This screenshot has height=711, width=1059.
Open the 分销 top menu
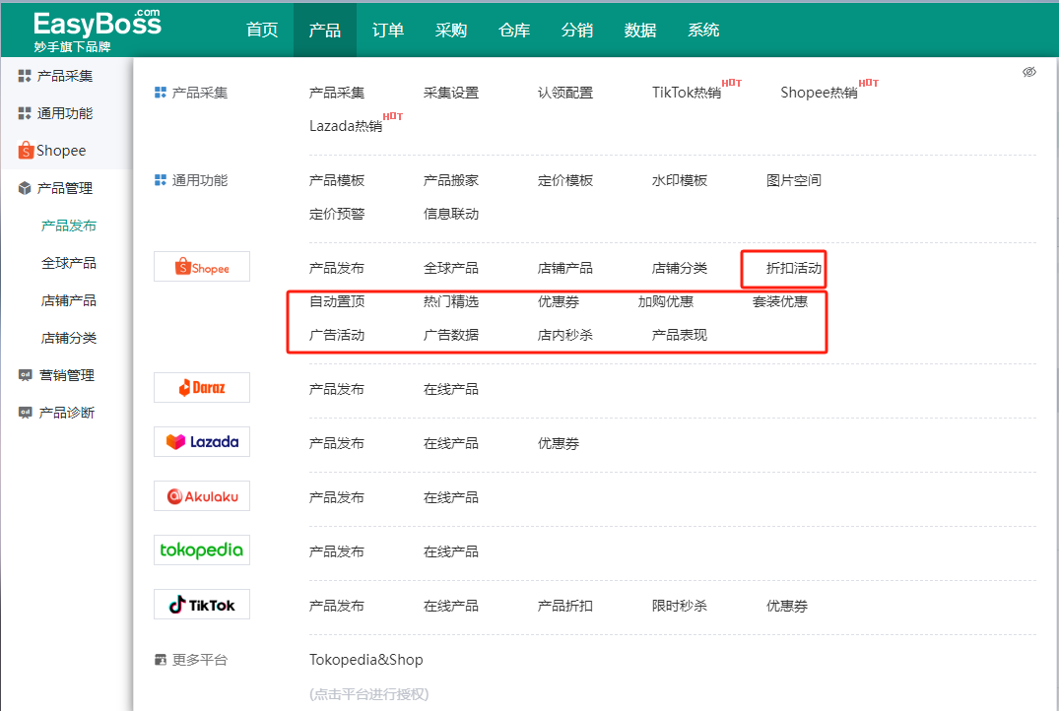click(x=576, y=31)
